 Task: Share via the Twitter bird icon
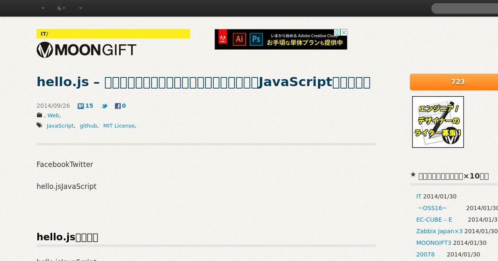coord(105,106)
